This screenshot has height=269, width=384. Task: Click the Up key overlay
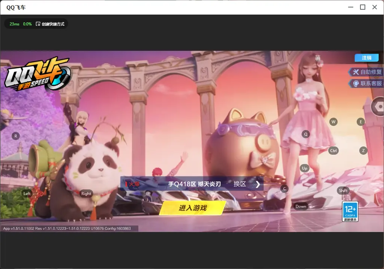point(304,168)
